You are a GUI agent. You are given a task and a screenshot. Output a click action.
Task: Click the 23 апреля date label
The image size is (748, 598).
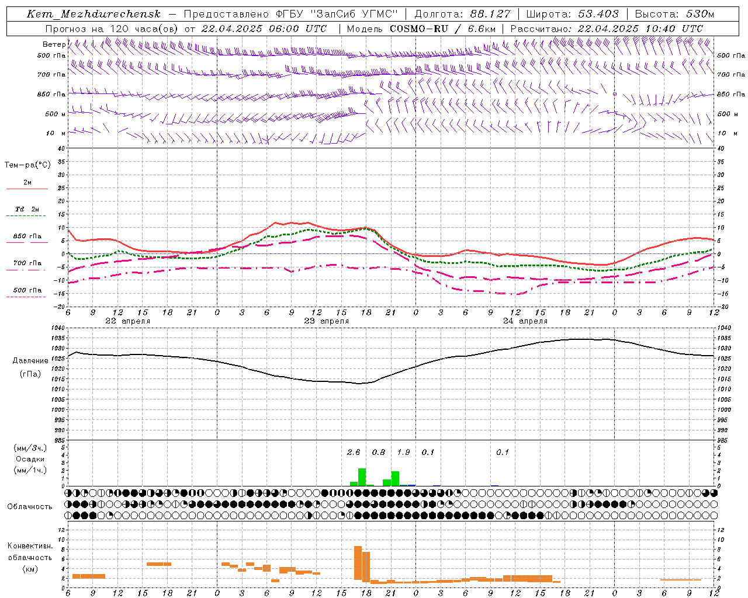click(326, 321)
